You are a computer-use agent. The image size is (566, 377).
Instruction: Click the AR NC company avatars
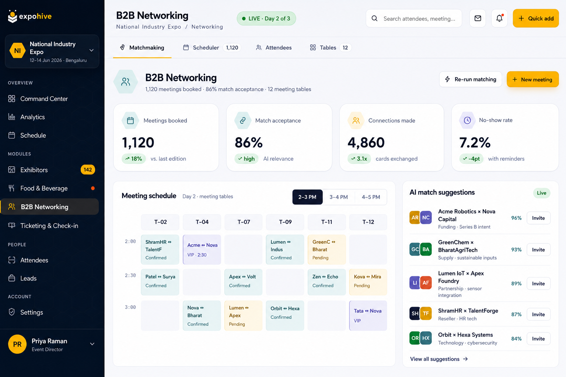420,218
